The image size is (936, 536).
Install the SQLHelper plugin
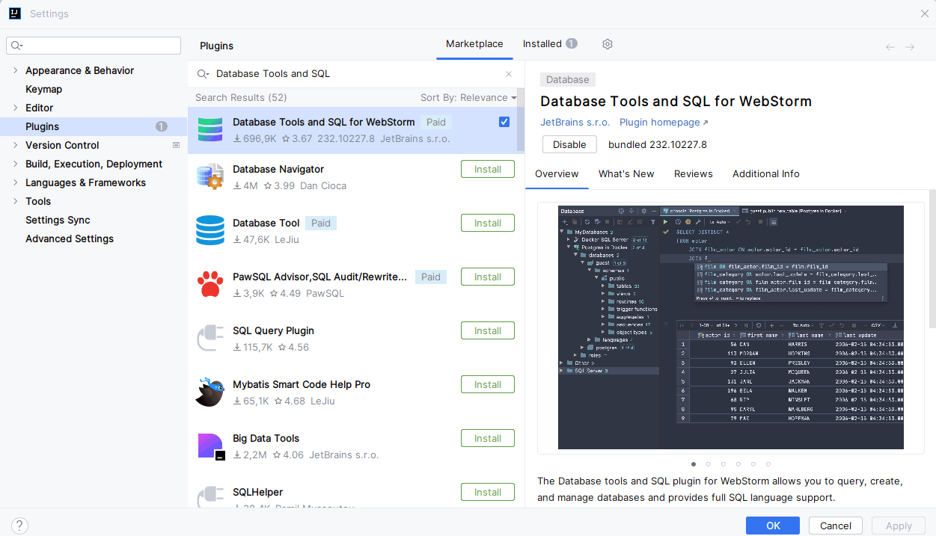coord(488,493)
